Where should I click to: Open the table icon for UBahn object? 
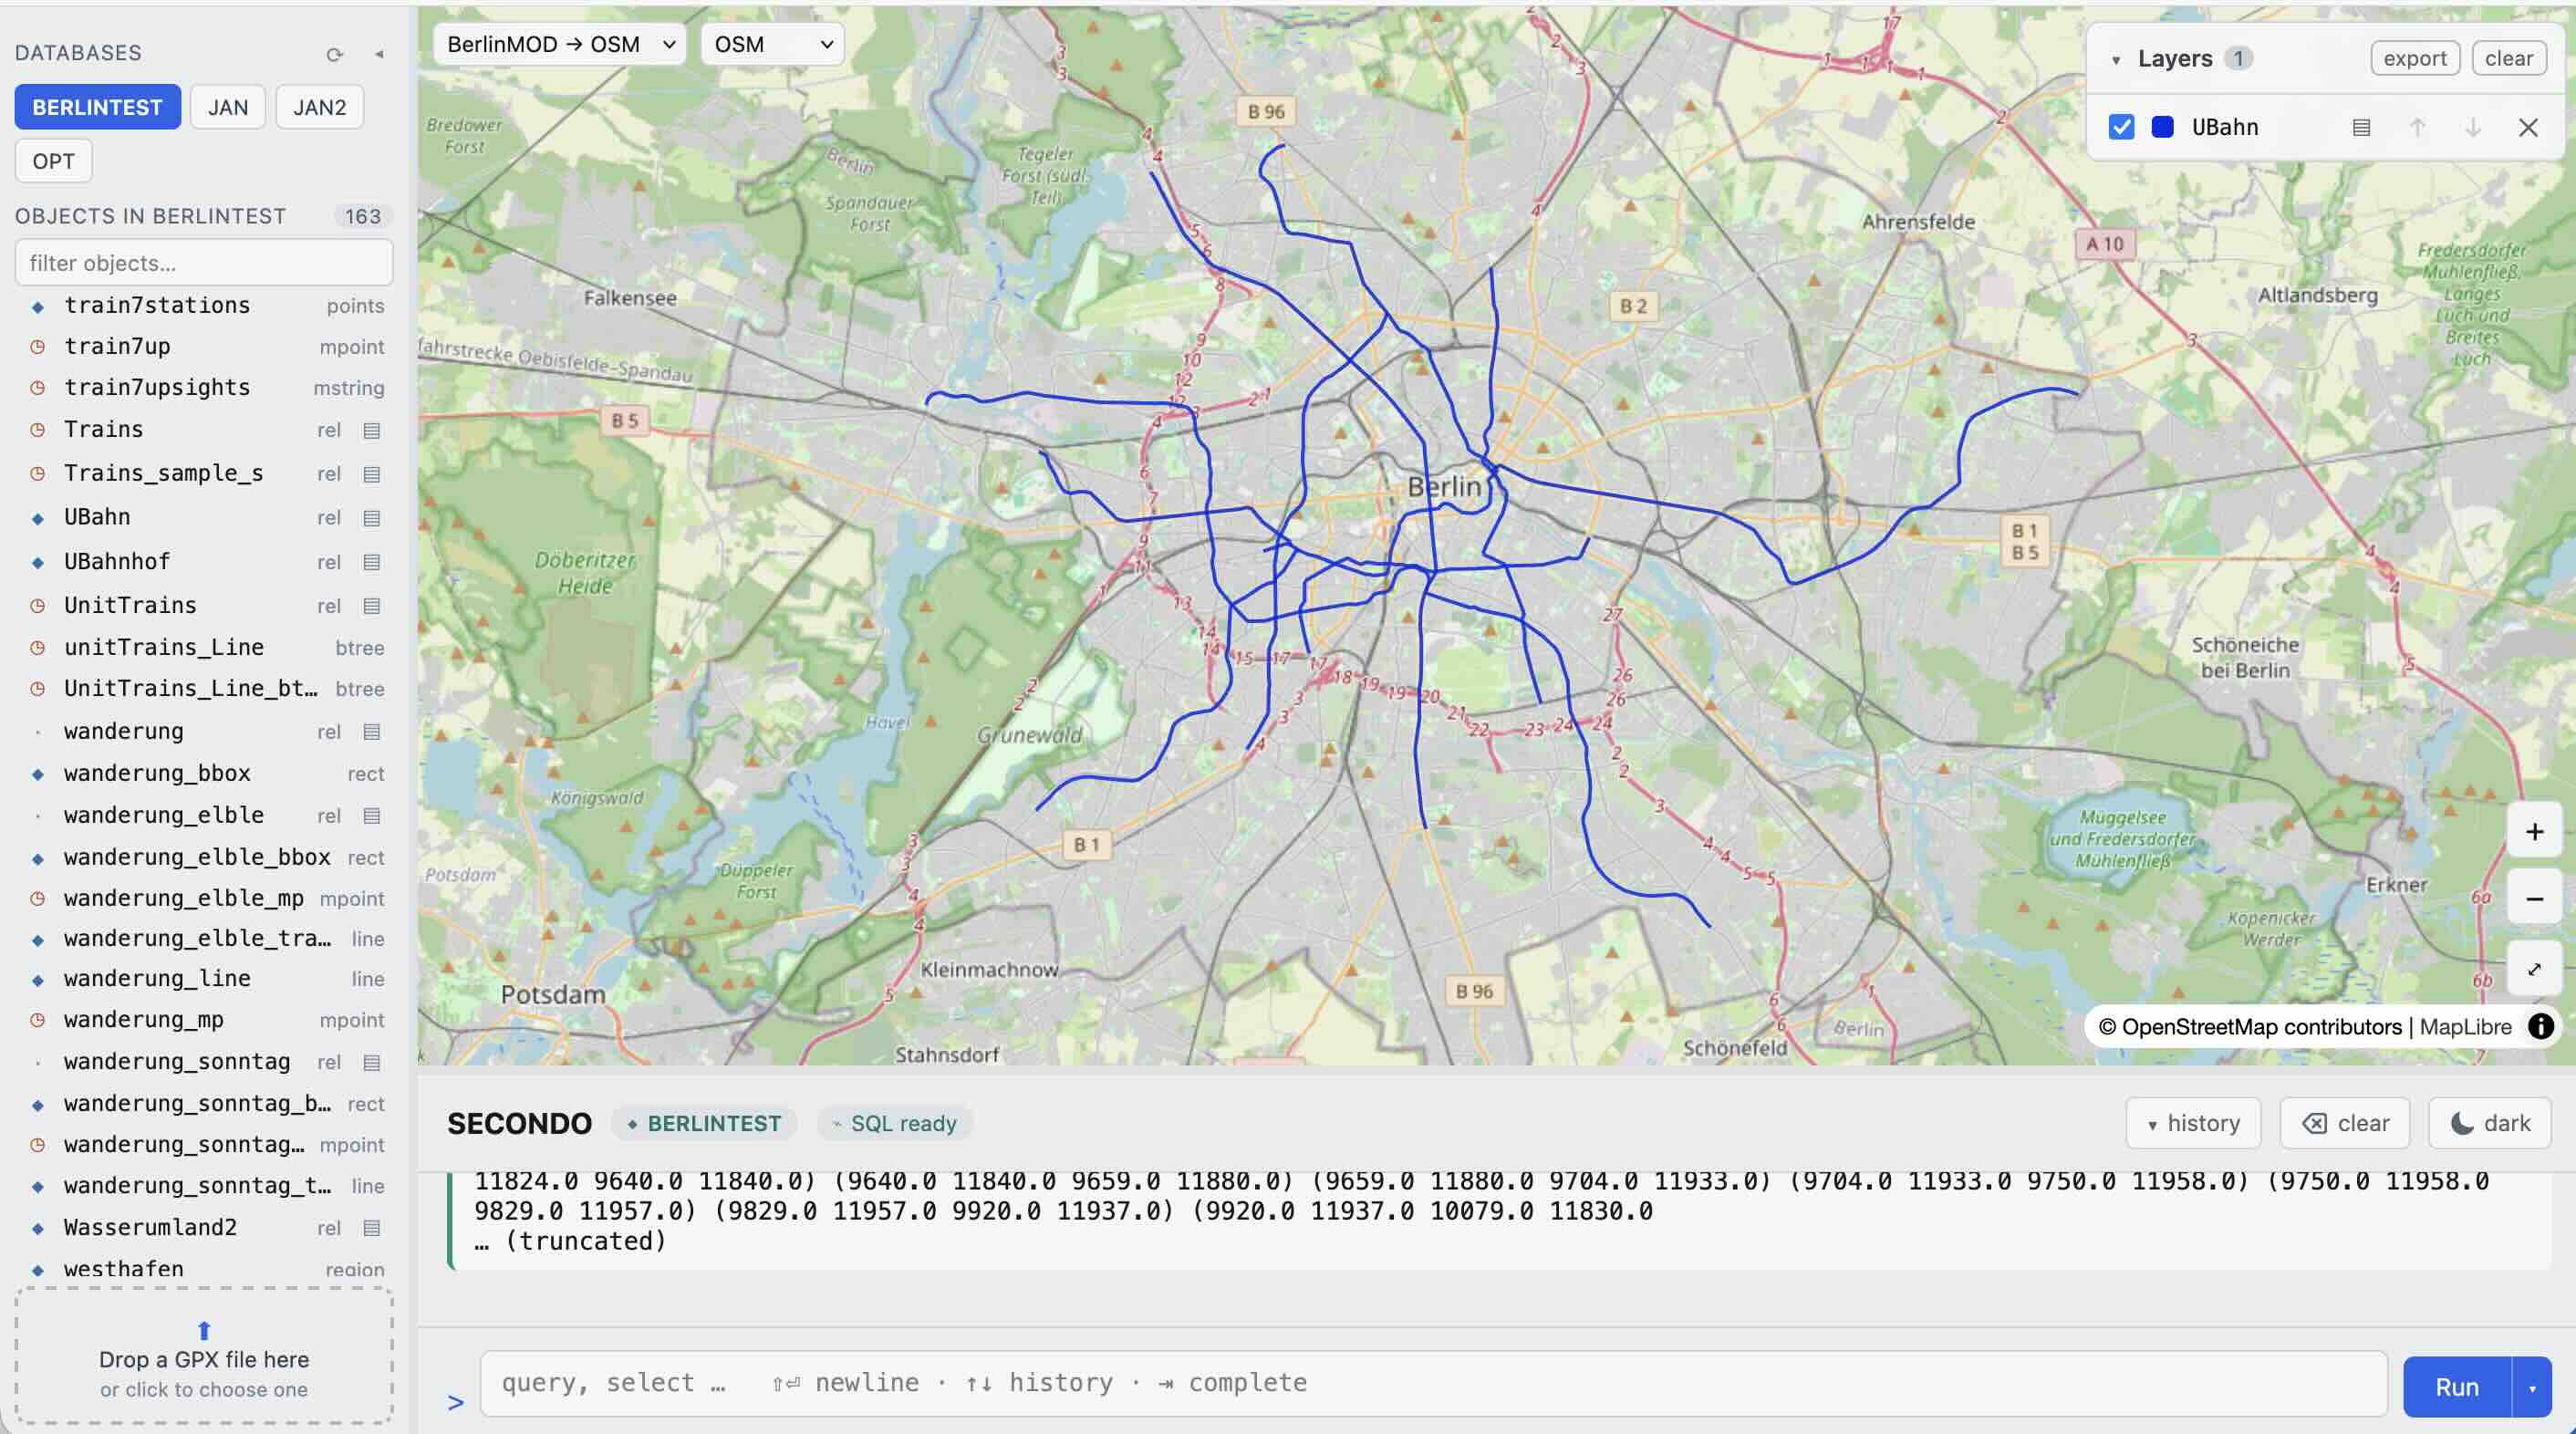click(x=372, y=518)
